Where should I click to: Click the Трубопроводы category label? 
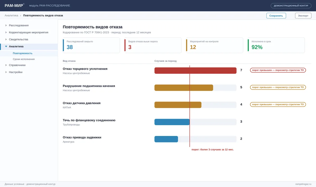(71, 125)
